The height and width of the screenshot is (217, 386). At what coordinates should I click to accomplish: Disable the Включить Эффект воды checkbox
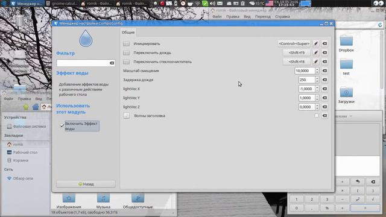click(62, 126)
